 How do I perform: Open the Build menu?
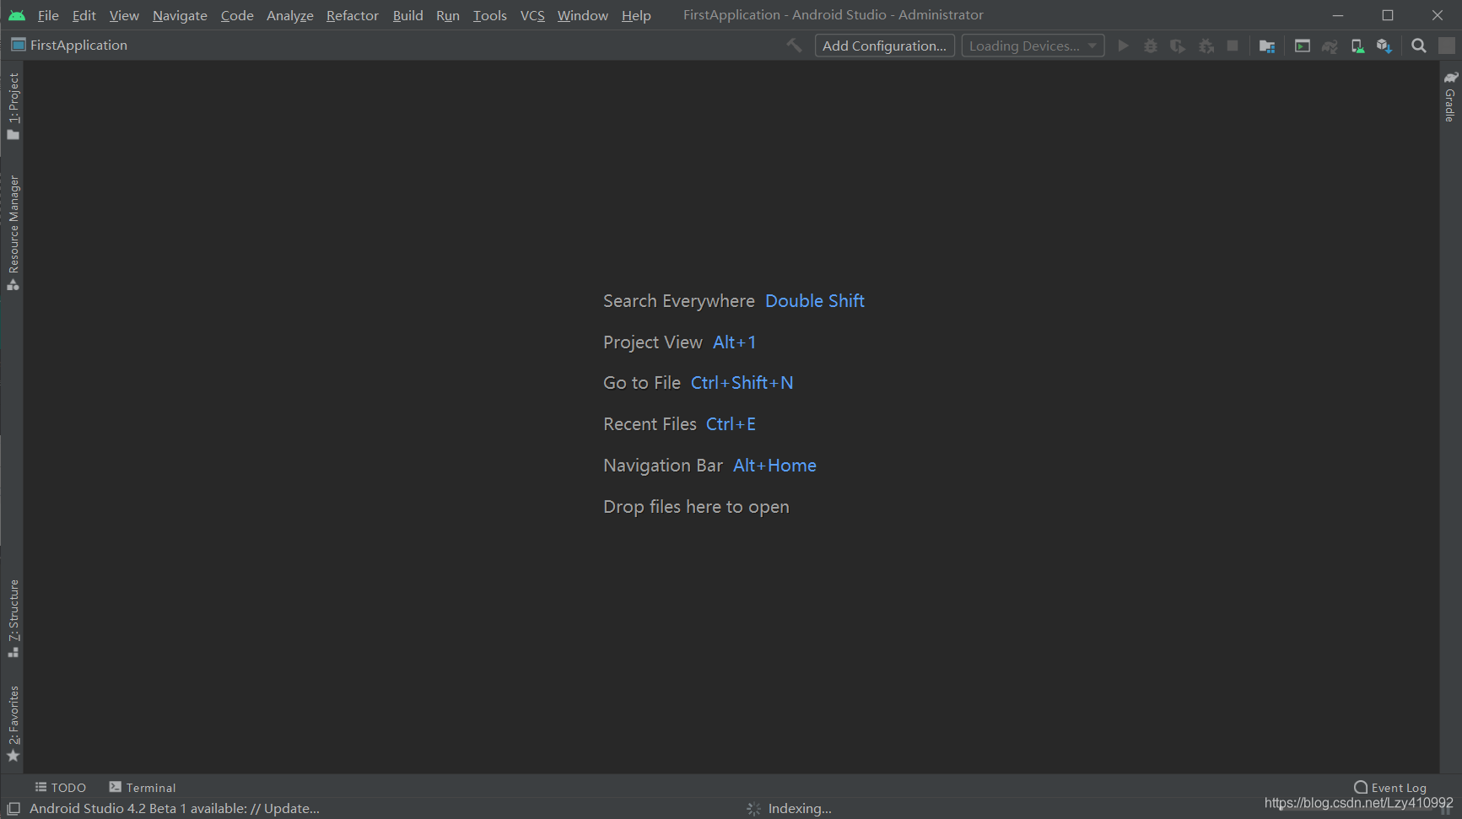click(x=407, y=15)
